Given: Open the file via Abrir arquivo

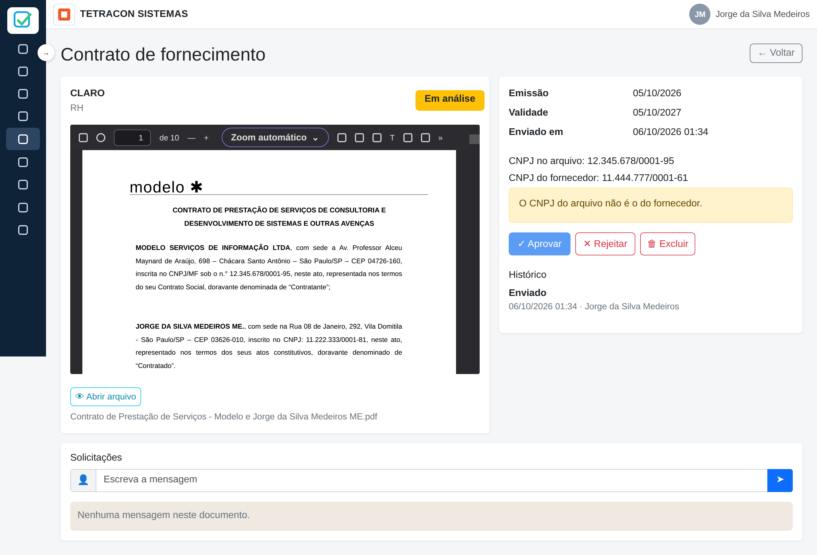Looking at the screenshot, I should (105, 396).
